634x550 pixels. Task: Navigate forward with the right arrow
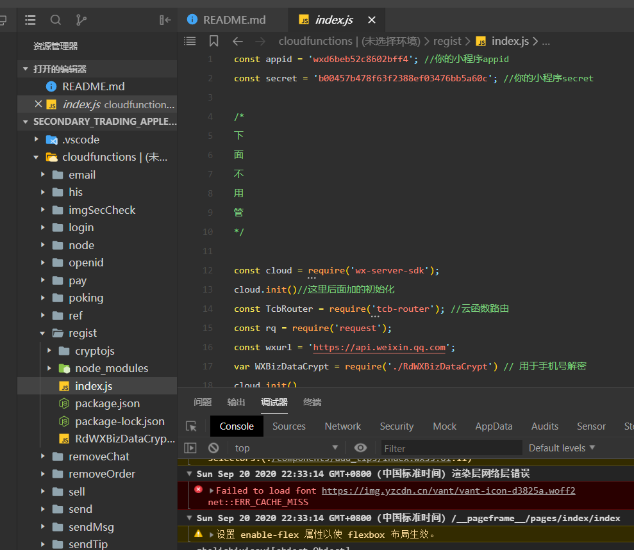[x=260, y=41]
